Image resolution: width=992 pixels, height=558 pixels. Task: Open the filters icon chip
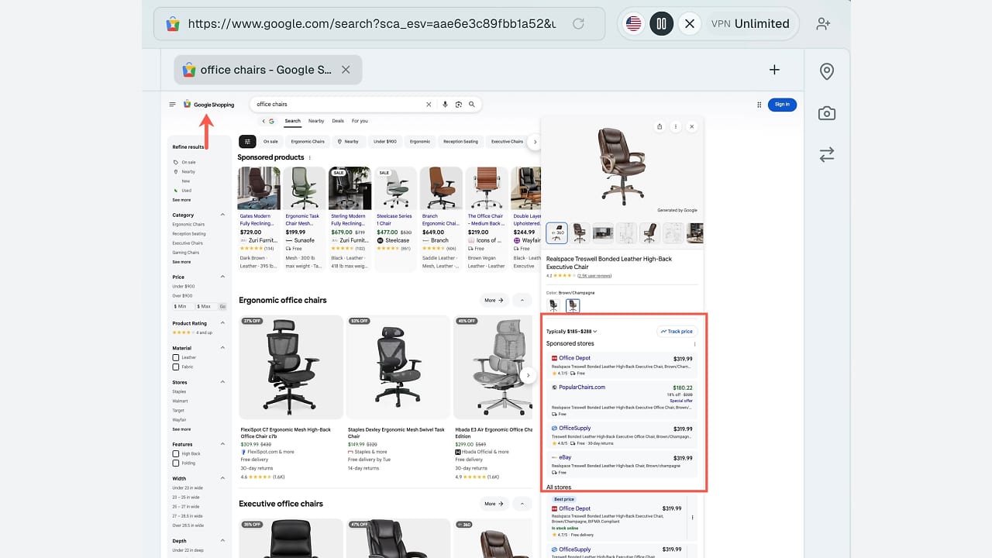[x=247, y=142]
